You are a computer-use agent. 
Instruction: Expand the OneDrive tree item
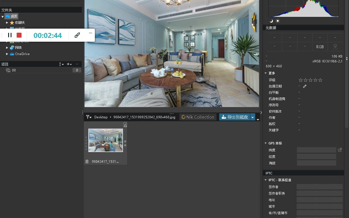[7, 54]
